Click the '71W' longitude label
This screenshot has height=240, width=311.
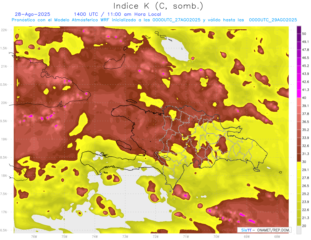click(186, 236)
